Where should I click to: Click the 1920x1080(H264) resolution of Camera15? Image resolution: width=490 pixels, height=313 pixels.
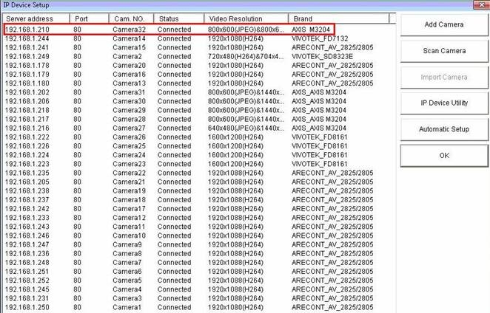tap(235, 48)
